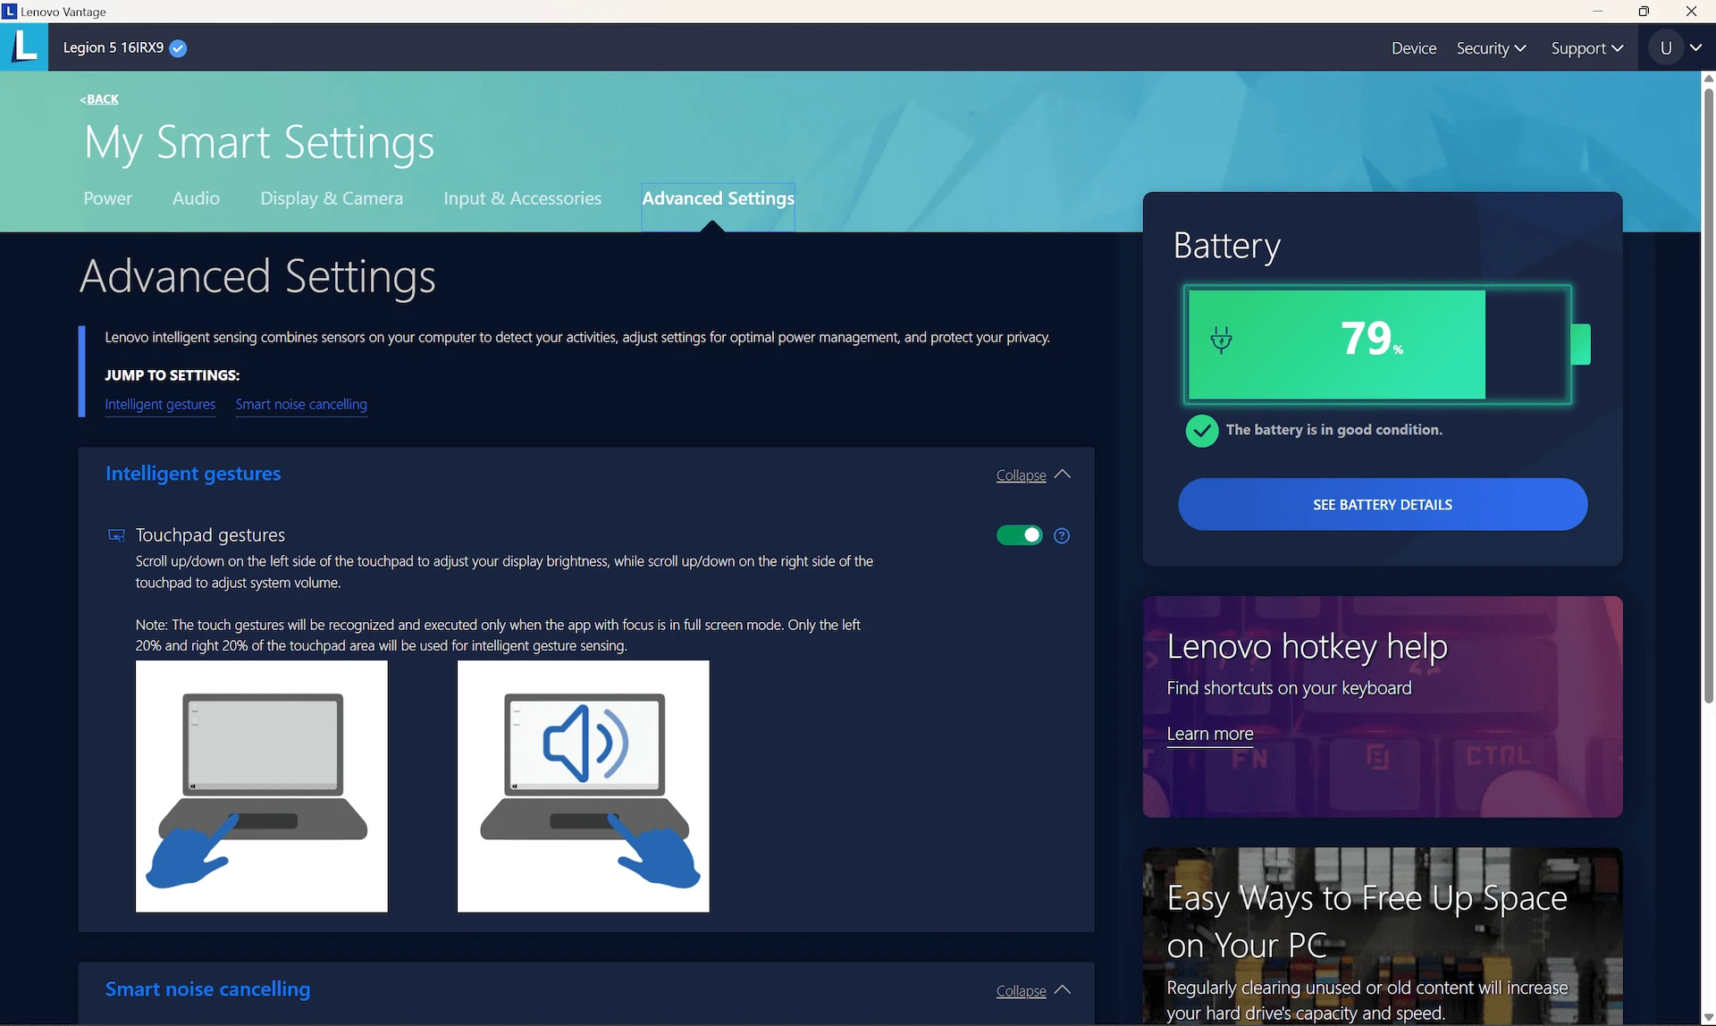Click the Lenovo Vantage L logo
Image resolution: width=1716 pixels, height=1026 pixels.
click(24, 46)
